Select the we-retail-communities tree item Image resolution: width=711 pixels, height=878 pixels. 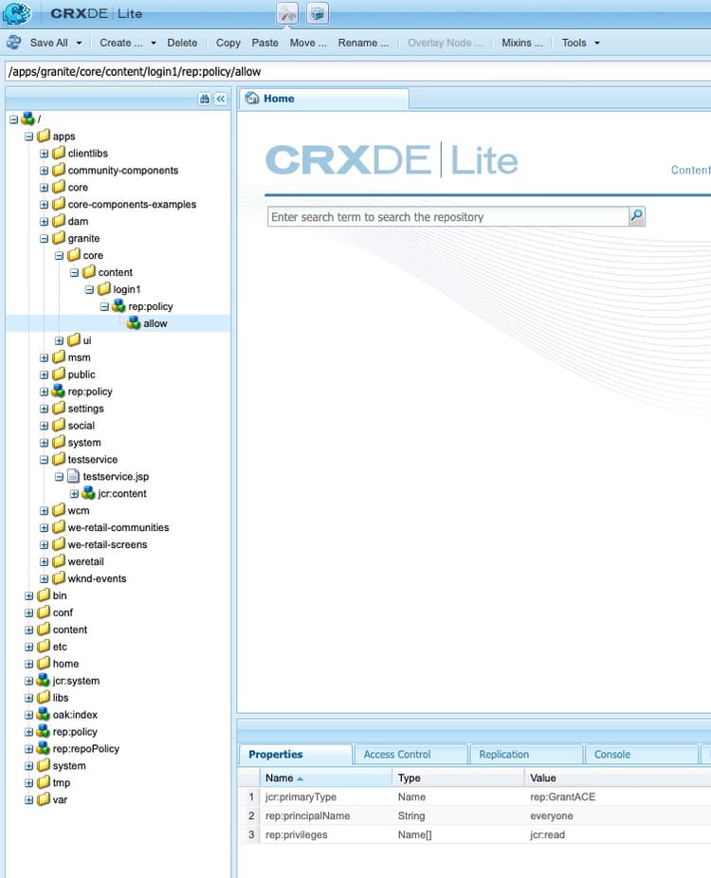coord(118,527)
